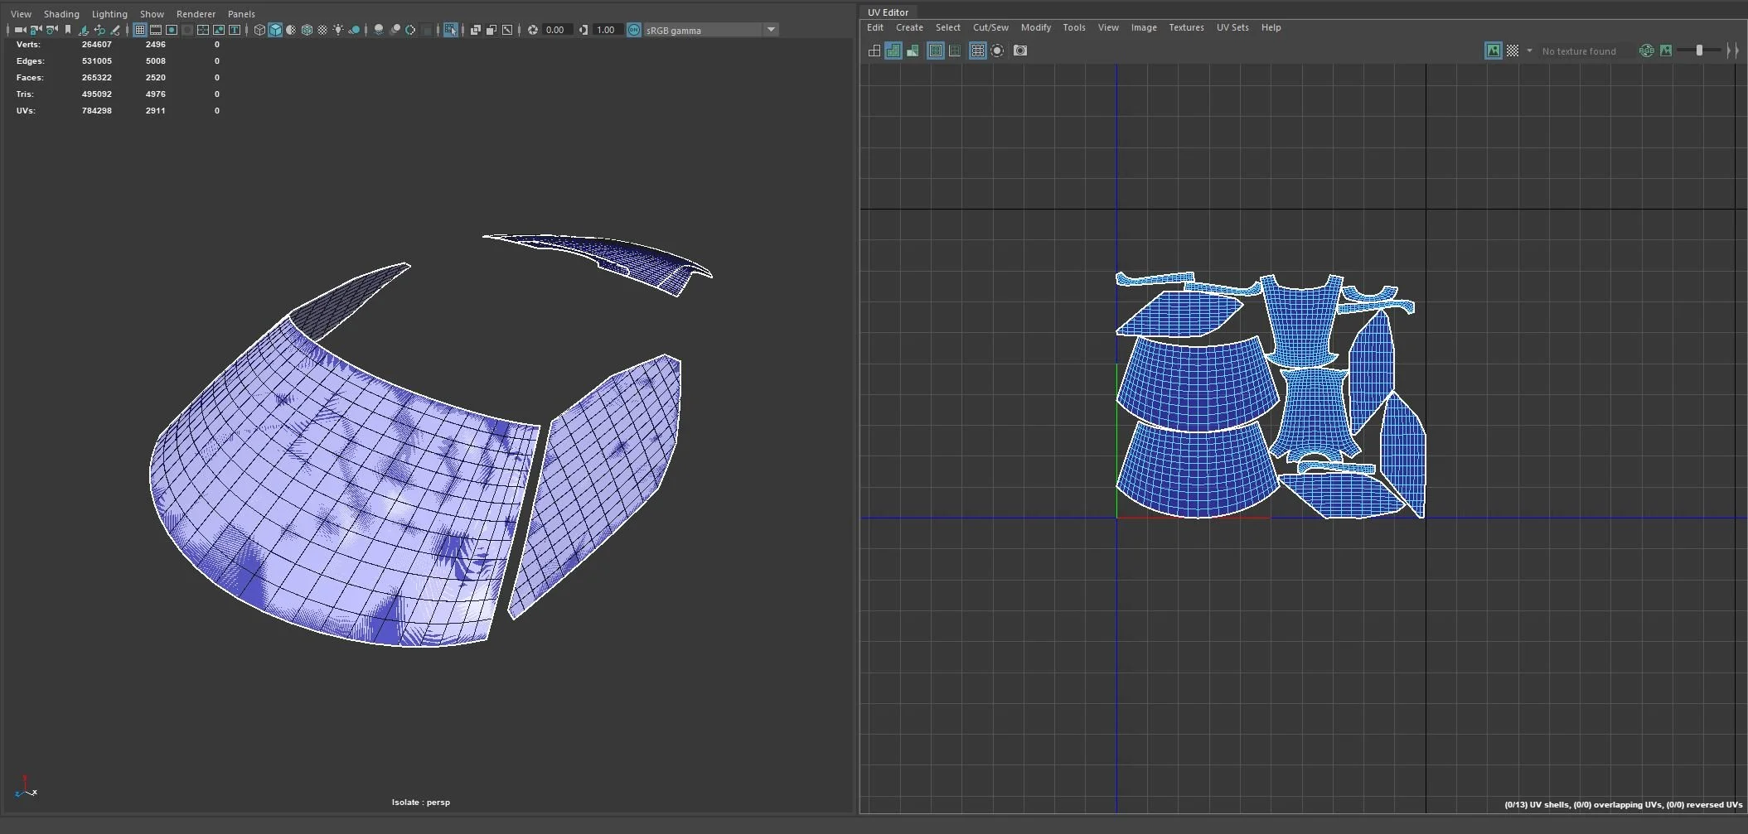Click the isolate select icon
The image size is (1748, 834).
pyautogui.click(x=450, y=30)
